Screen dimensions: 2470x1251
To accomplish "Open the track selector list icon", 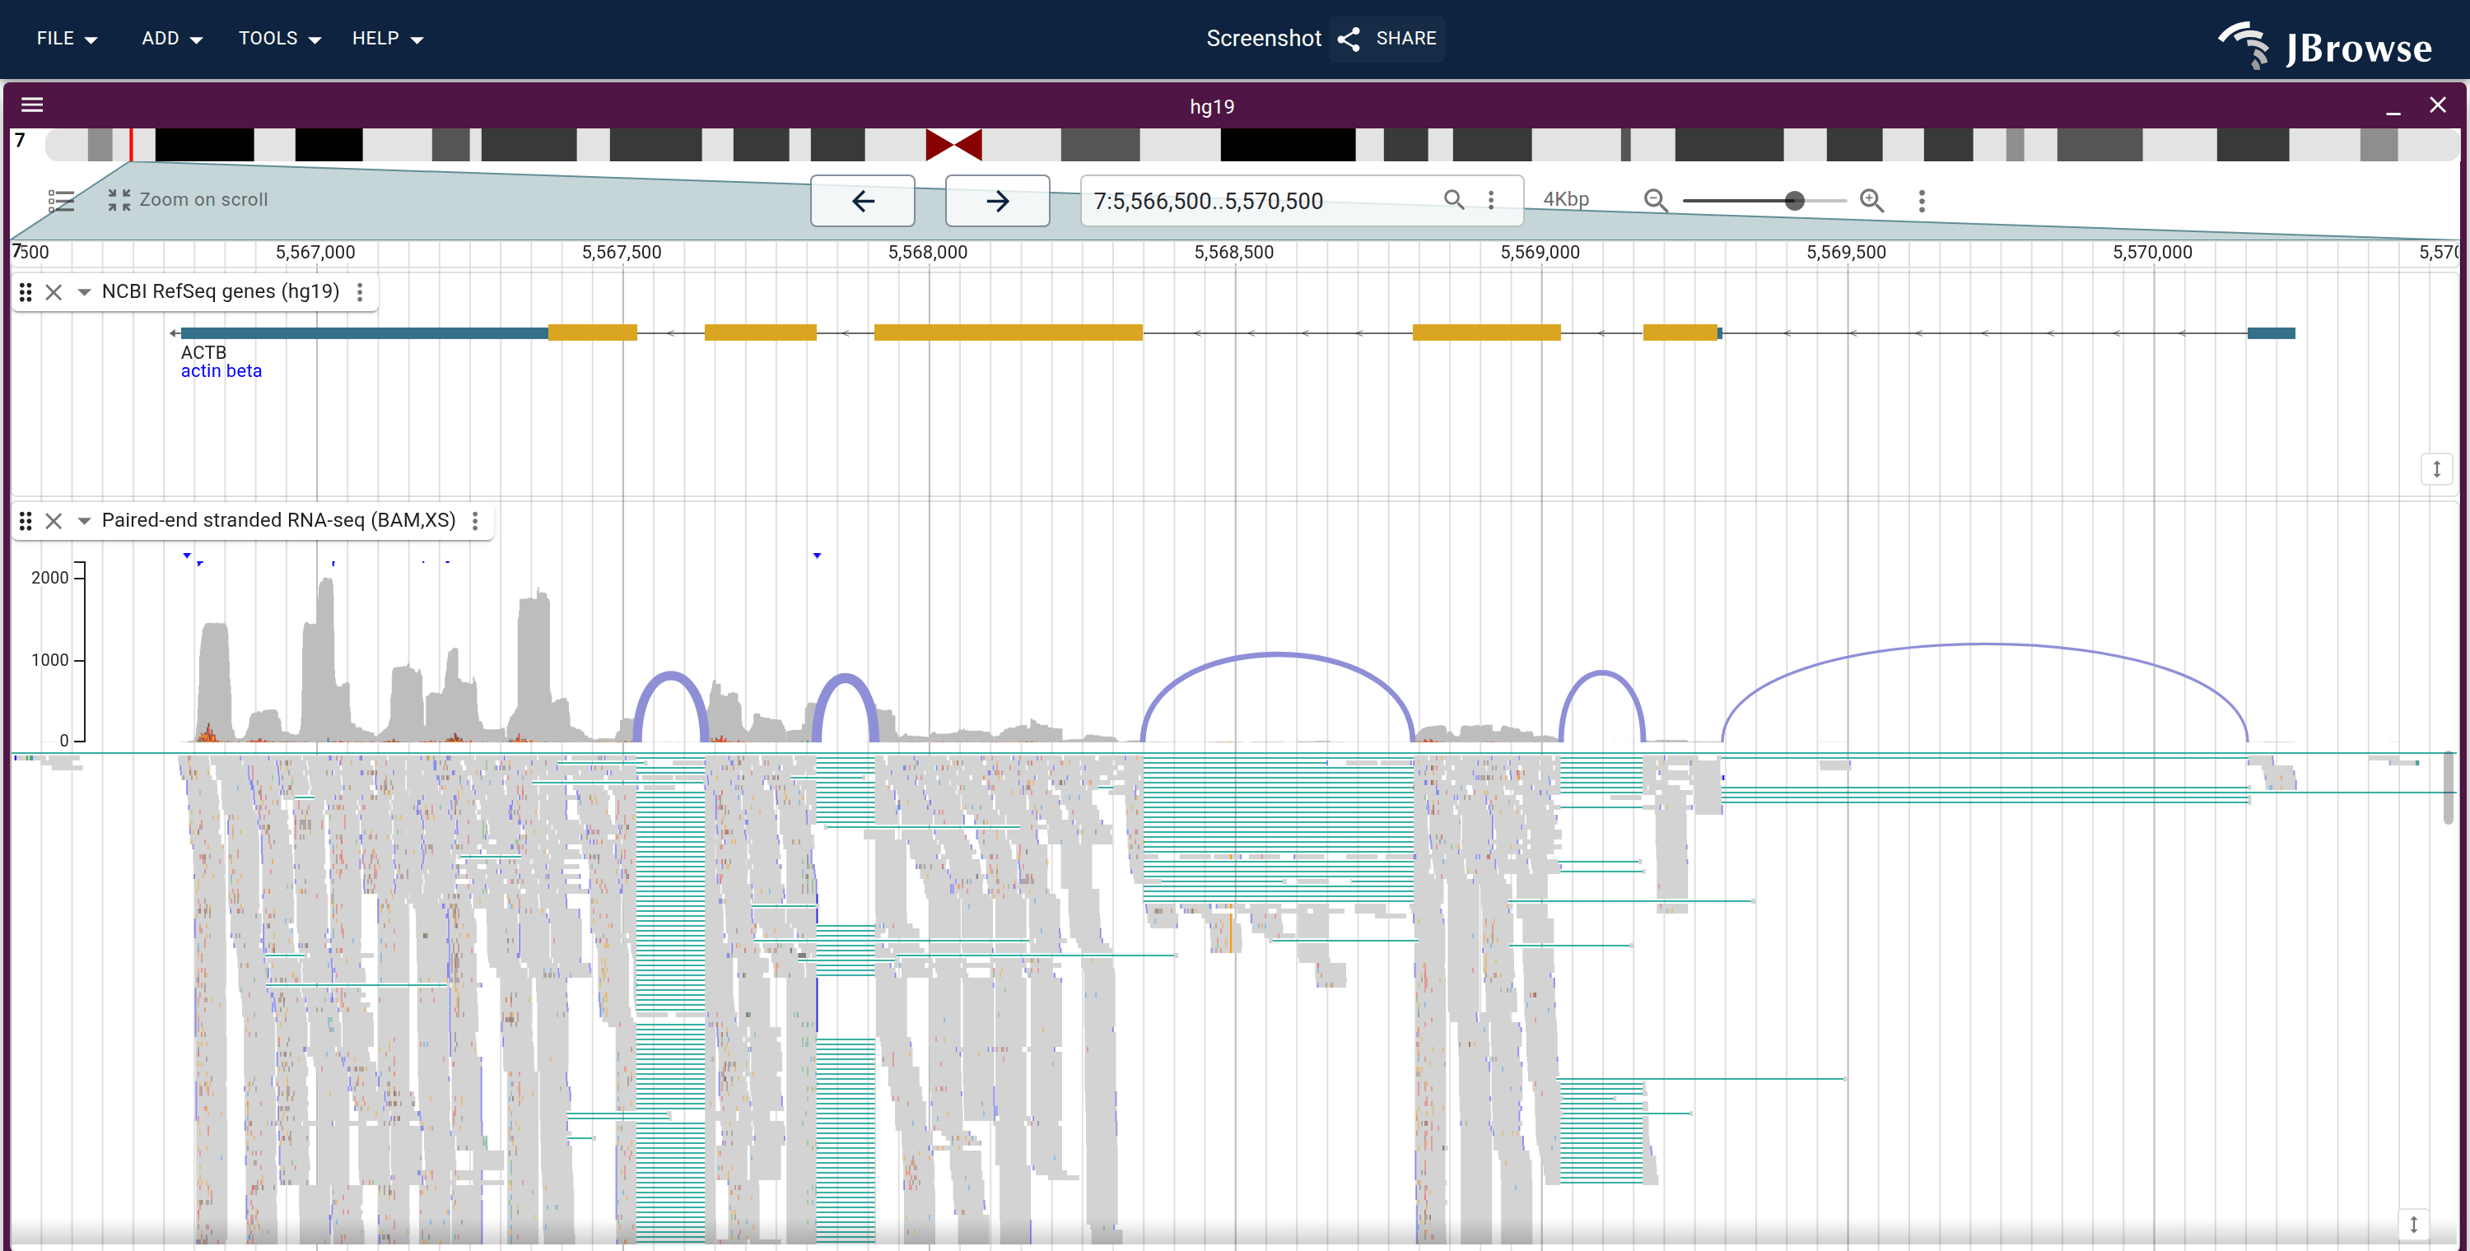I will 62,200.
